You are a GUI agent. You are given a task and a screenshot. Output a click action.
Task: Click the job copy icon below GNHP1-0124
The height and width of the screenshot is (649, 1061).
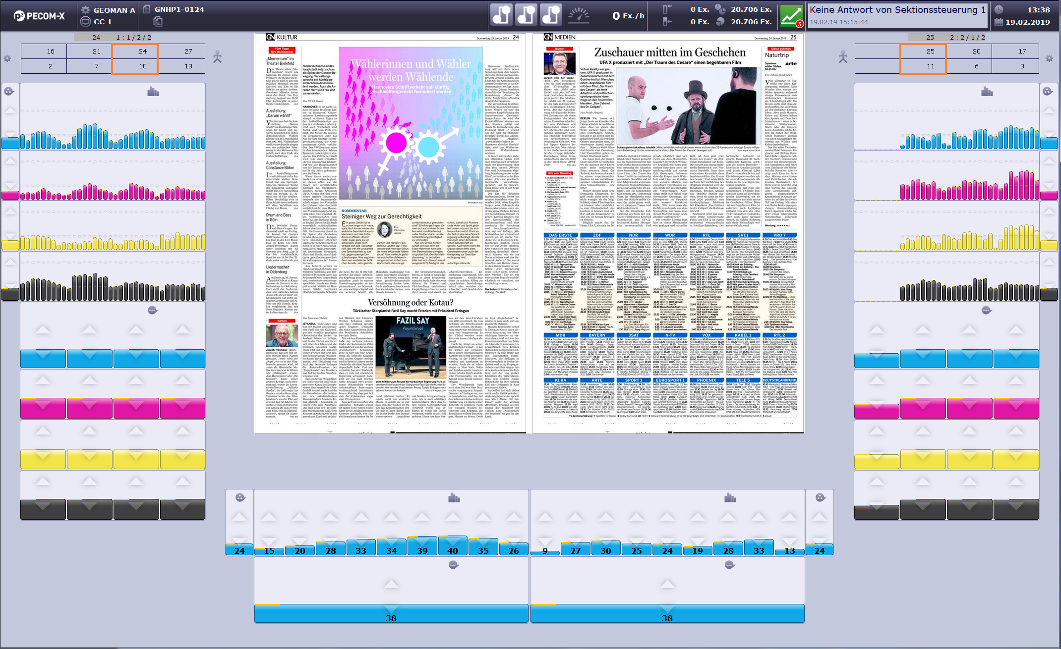tap(158, 21)
